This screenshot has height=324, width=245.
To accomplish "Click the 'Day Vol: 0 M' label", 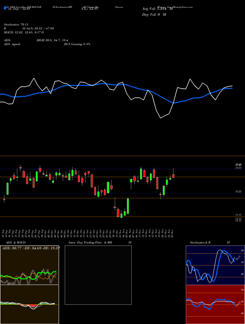I will (154, 15).
